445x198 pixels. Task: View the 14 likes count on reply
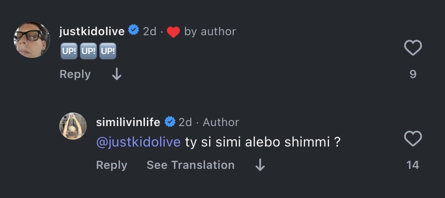pos(413,165)
